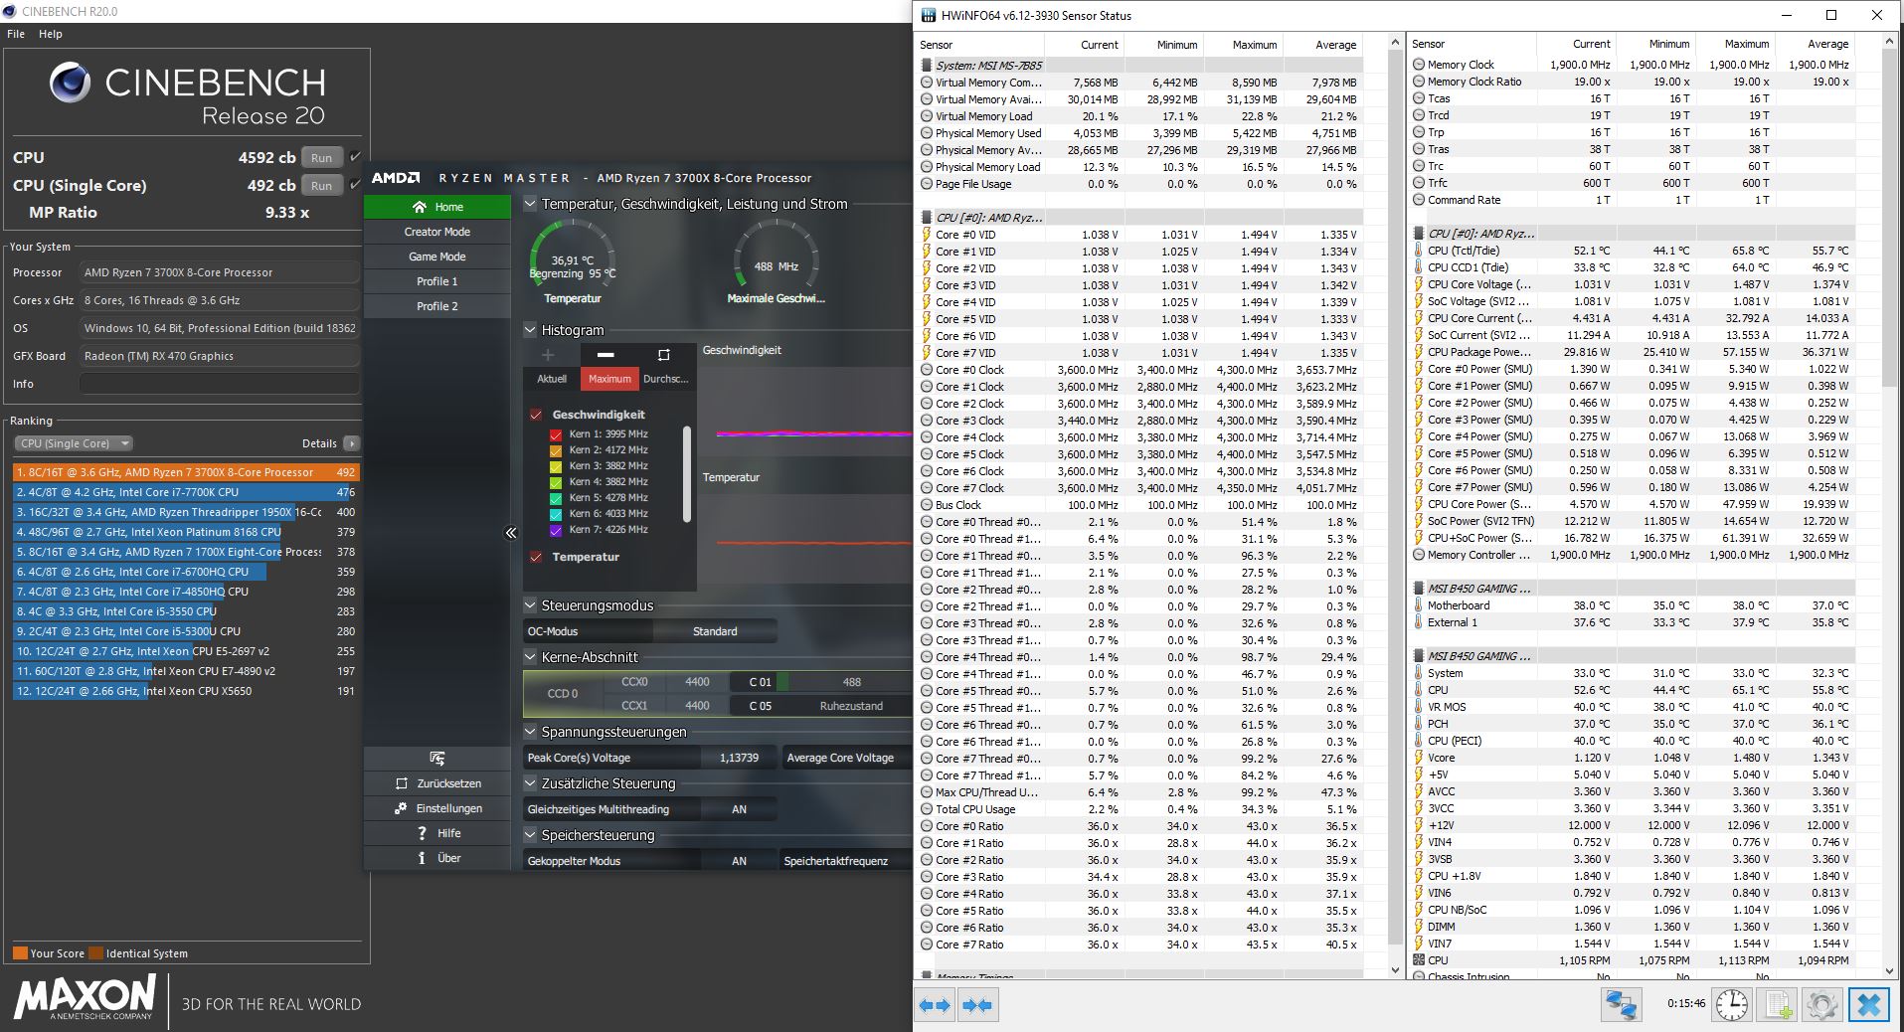Open the Cinebench File menu
1904x1032 pixels.
[x=16, y=34]
